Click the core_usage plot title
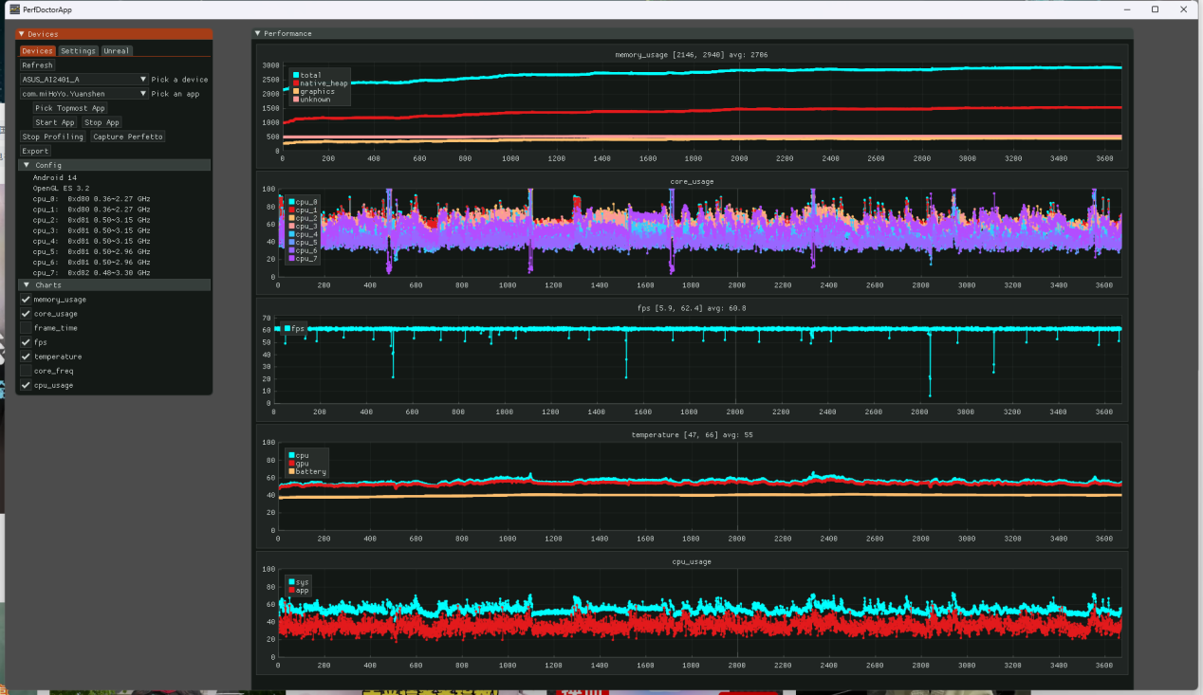Image resolution: width=1203 pixels, height=695 pixels. pos(692,181)
